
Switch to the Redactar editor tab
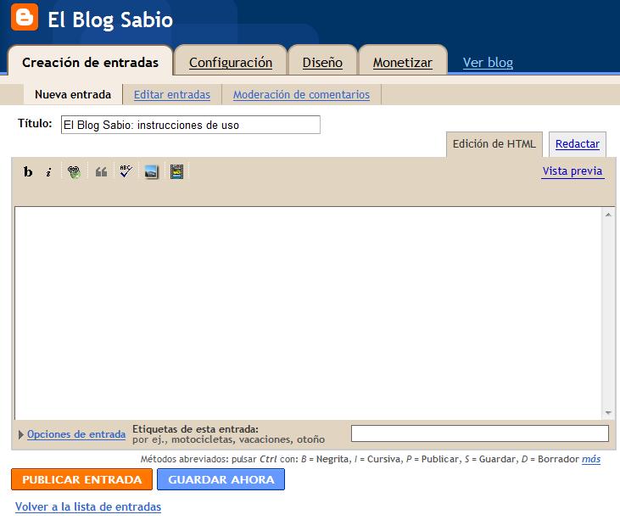click(578, 143)
